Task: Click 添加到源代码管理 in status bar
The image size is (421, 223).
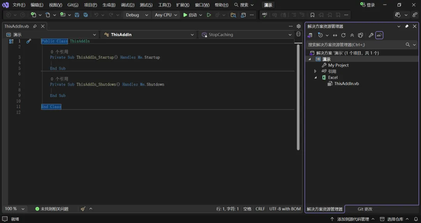Action: (x=352, y=219)
